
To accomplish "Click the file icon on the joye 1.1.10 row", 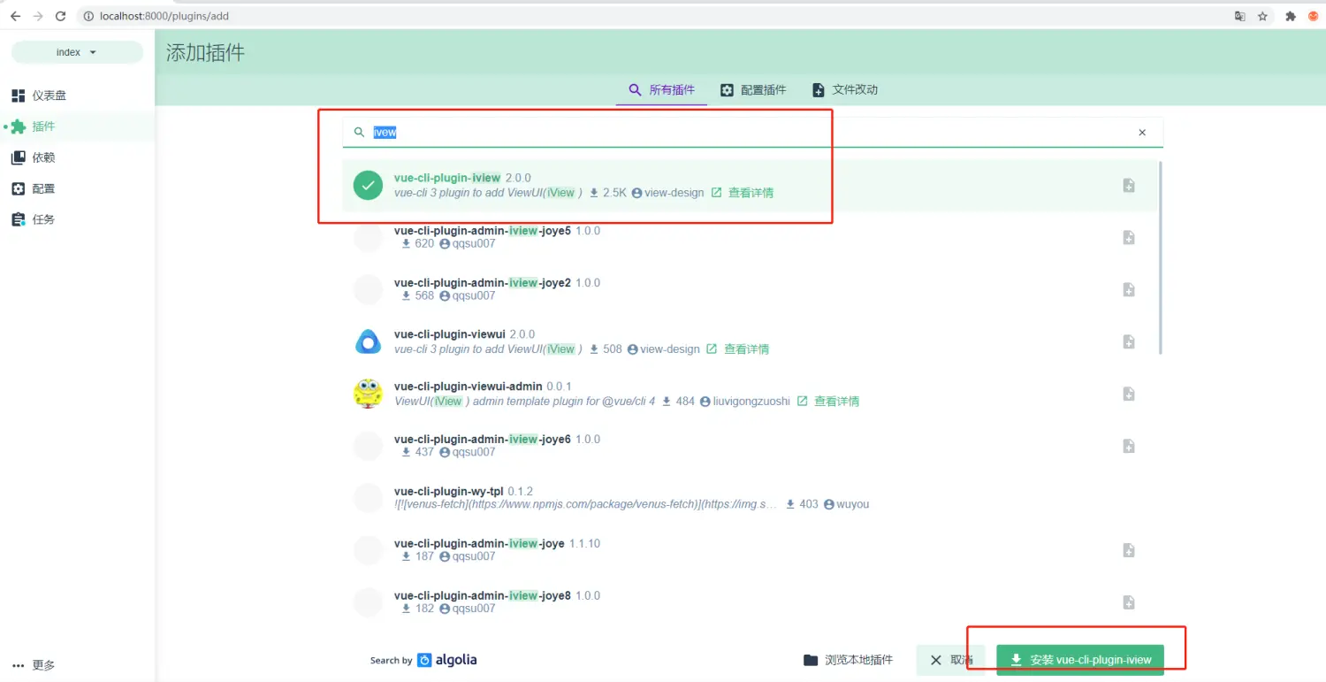I will (x=1129, y=550).
